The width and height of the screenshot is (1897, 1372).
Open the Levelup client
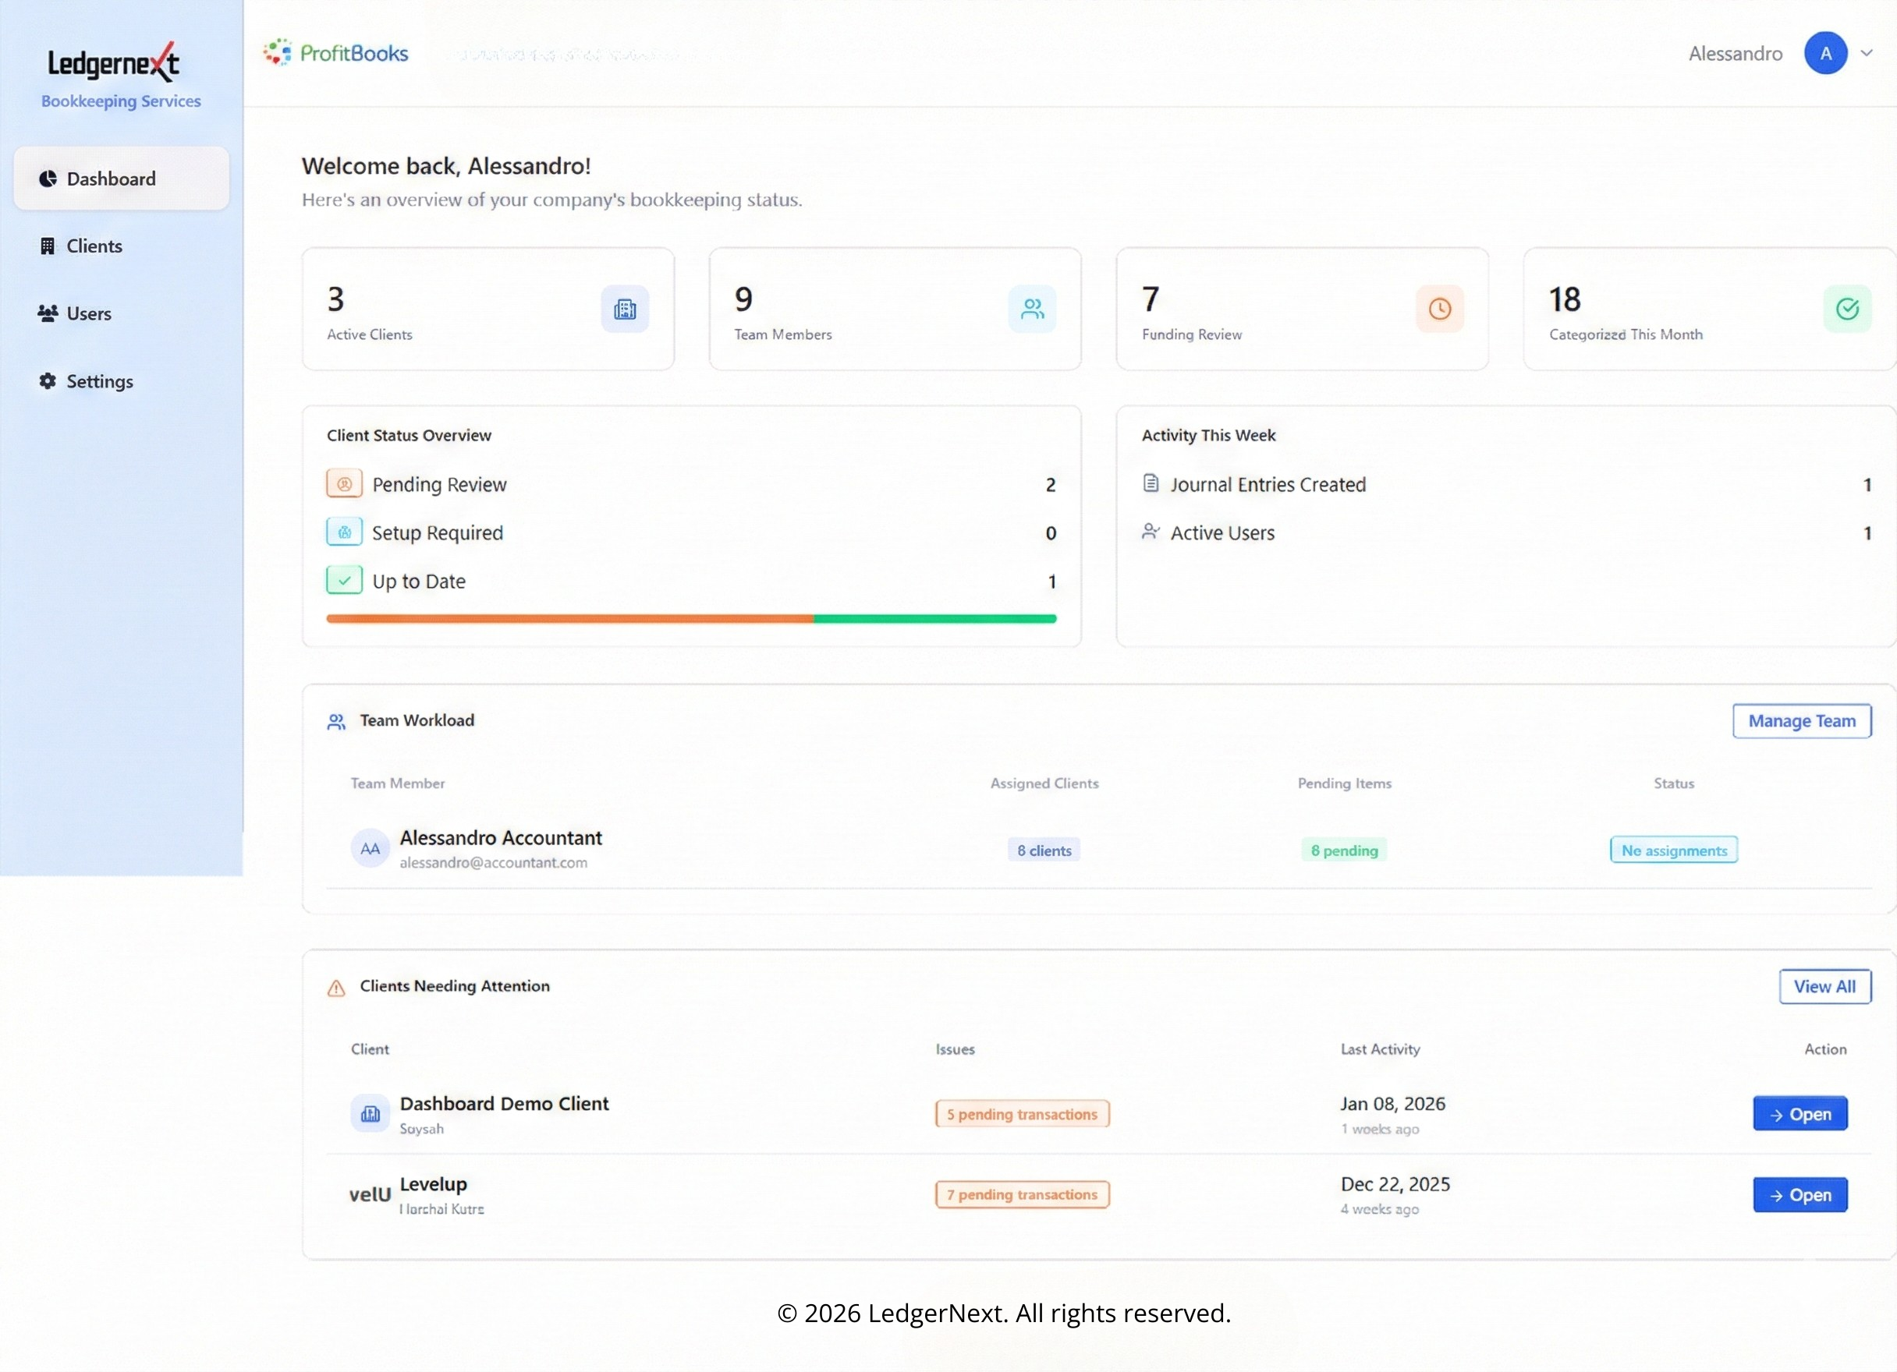pos(1799,1195)
